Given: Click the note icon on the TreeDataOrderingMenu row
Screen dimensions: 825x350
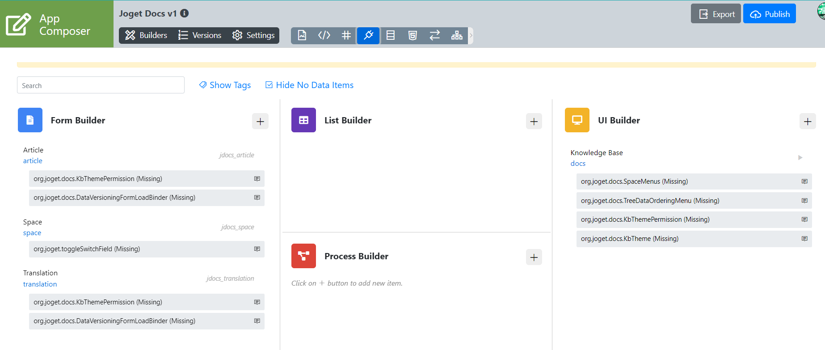Looking at the screenshot, I should point(804,201).
